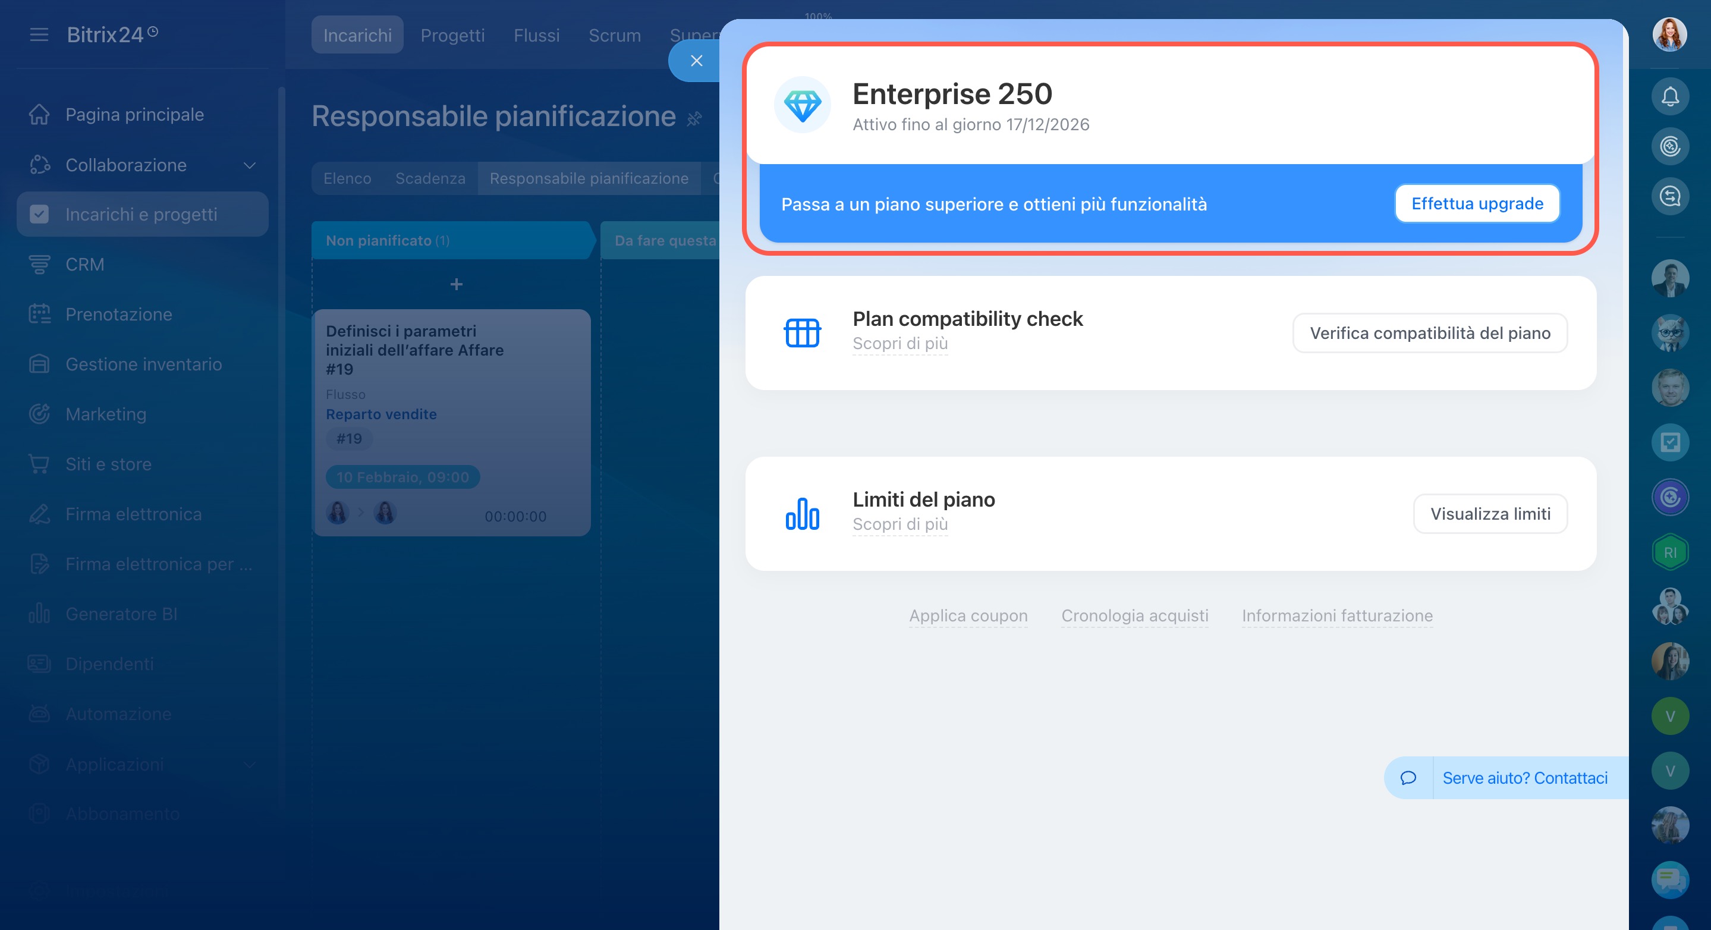Open Marketing in the sidebar
This screenshot has width=1711, height=930.
click(x=106, y=414)
